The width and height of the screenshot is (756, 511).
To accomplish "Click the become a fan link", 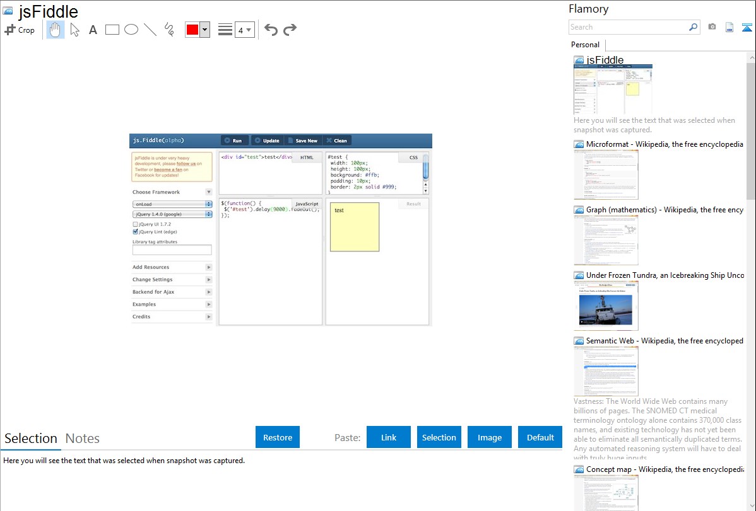I will (x=168, y=169).
